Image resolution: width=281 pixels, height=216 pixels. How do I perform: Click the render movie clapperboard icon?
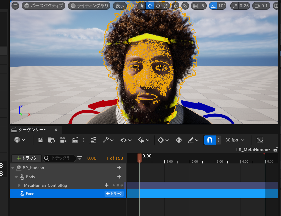click(75, 140)
